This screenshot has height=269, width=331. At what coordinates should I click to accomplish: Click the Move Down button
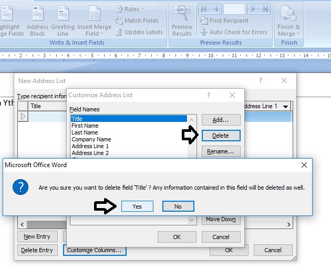point(221,220)
